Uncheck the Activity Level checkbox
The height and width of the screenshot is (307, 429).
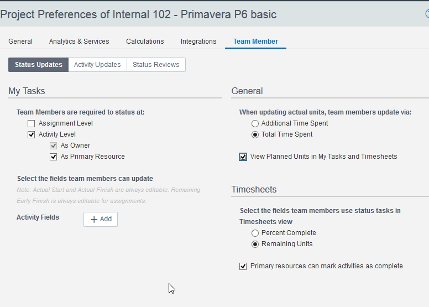pos(31,134)
